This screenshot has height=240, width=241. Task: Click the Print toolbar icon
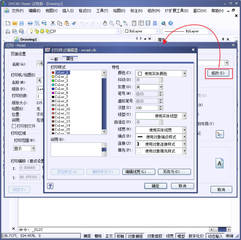(30, 23)
